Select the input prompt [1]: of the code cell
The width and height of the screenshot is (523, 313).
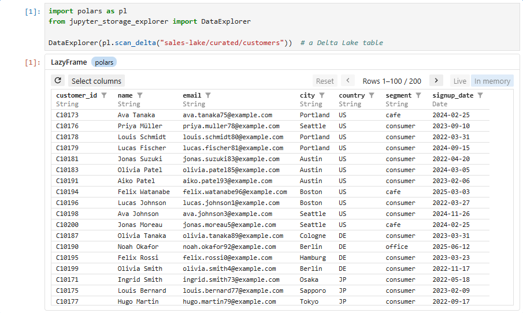coord(33,12)
